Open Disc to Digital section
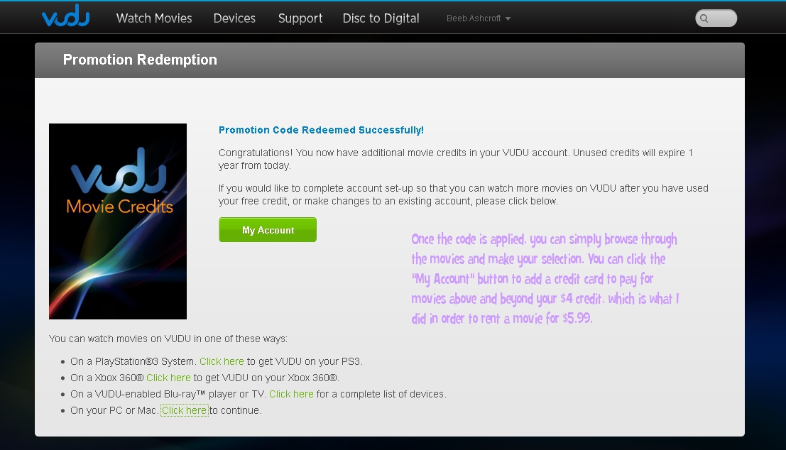The width and height of the screenshot is (786, 450). click(x=381, y=18)
